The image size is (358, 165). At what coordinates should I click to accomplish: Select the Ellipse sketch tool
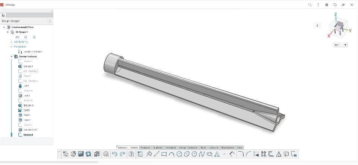[x=187, y=154]
